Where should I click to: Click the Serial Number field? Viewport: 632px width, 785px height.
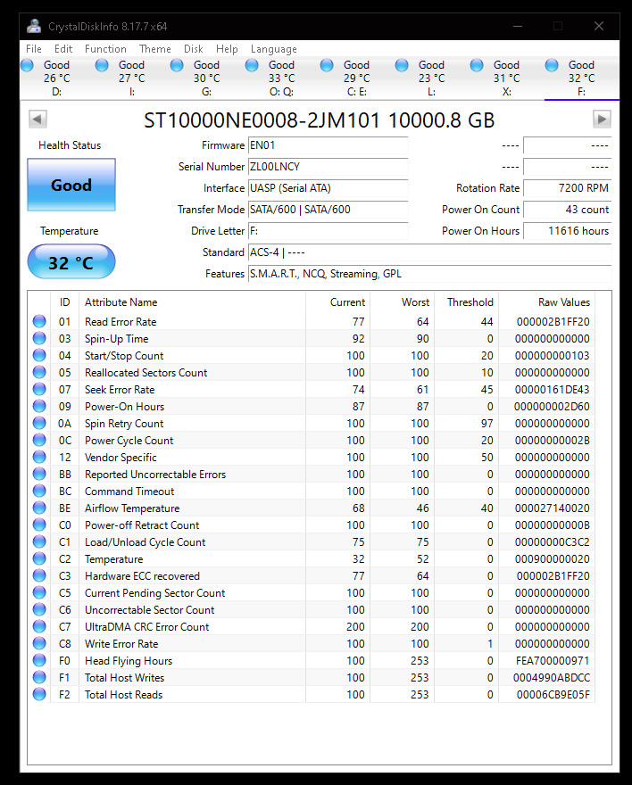tap(328, 167)
